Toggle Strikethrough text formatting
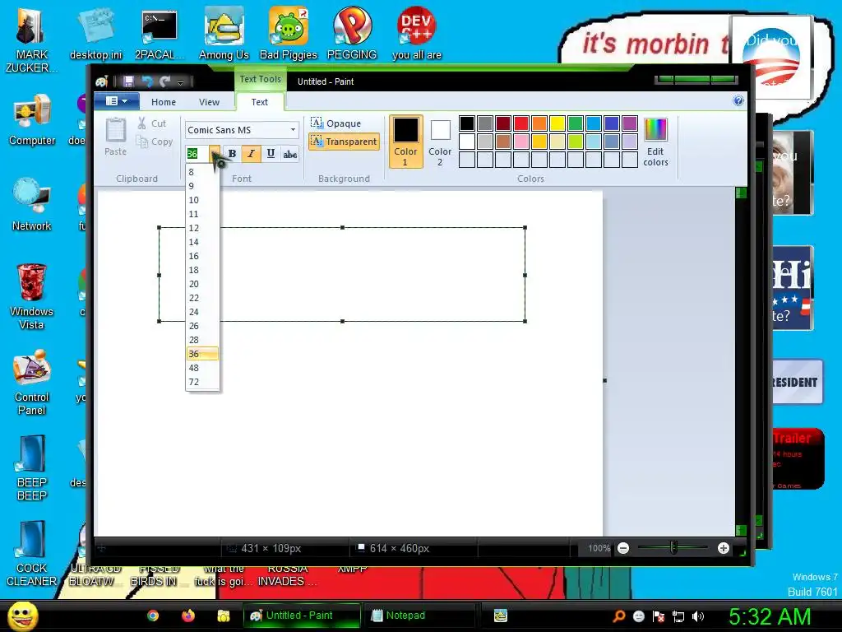Screen dimensions: 842x632 click(290, 154)
